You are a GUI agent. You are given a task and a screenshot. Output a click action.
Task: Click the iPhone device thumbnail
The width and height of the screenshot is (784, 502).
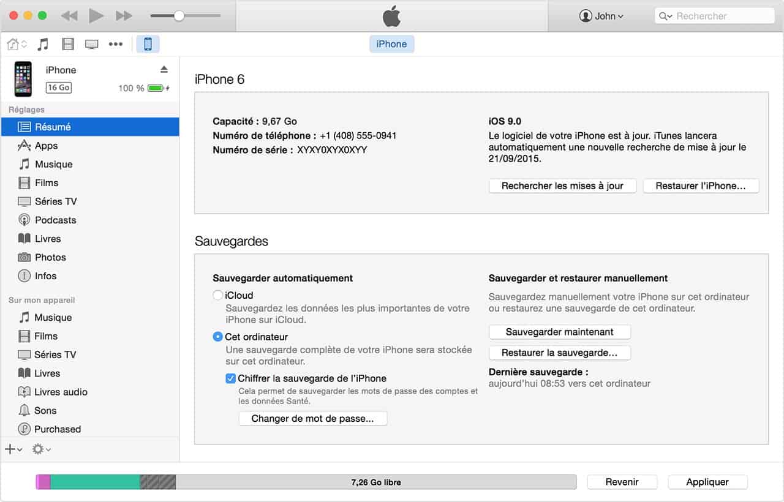tap(23, 79)
